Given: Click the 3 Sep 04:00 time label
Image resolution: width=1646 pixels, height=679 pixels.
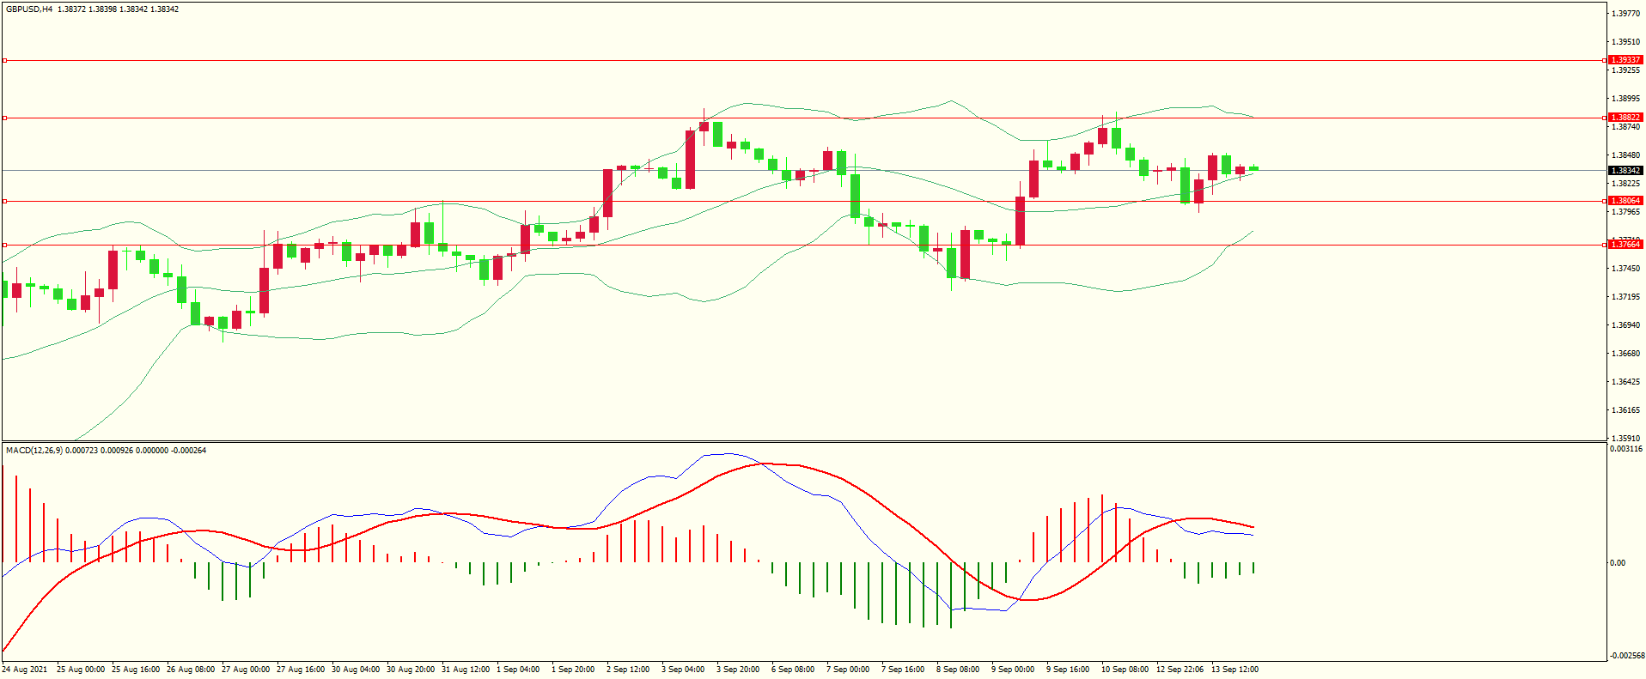Looking at the screenshot, I should [x=683, y=670].
